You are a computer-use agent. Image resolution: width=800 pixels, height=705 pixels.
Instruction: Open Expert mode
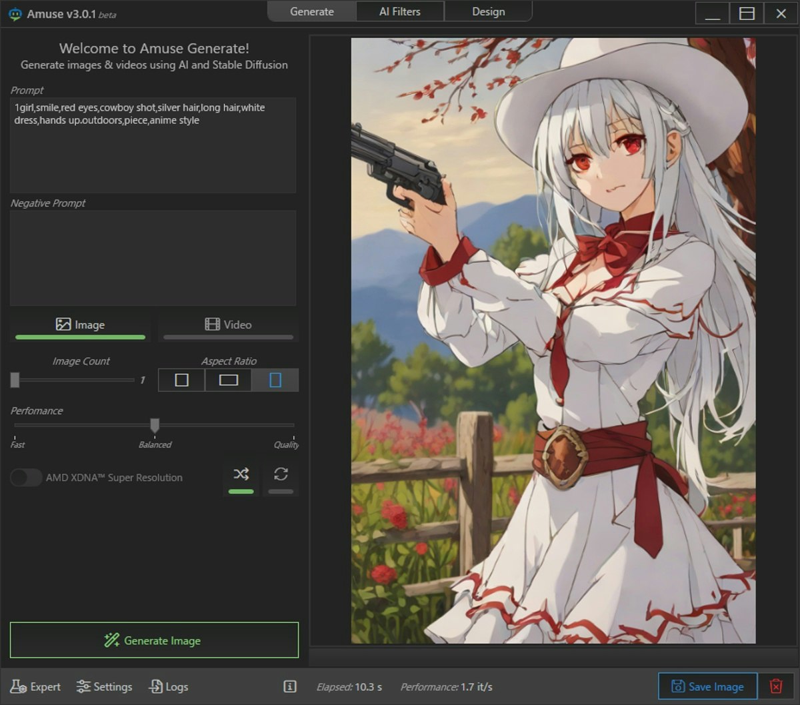click(36, 686)
